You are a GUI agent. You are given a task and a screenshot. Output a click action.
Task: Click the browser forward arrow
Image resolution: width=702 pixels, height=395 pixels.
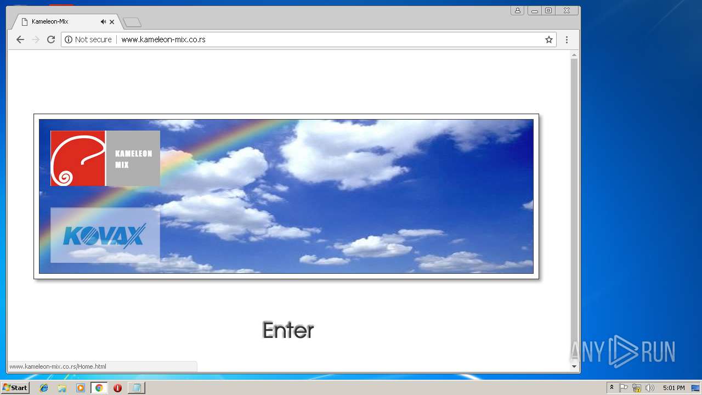[36, 39]
